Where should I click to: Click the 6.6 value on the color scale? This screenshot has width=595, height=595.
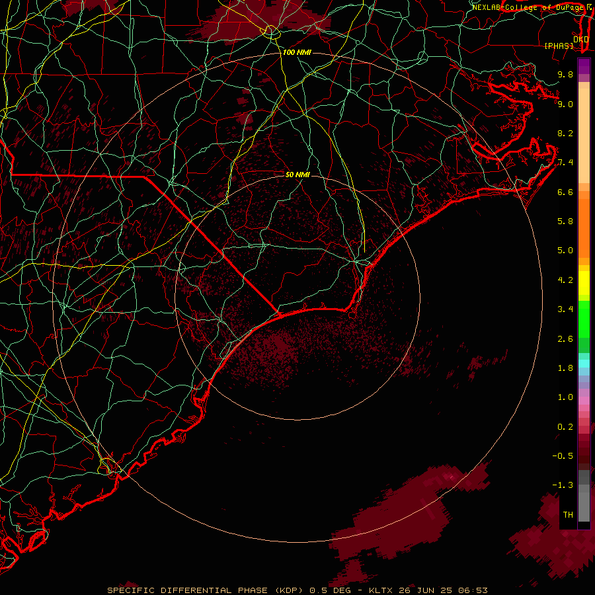[x=565, y=192]
